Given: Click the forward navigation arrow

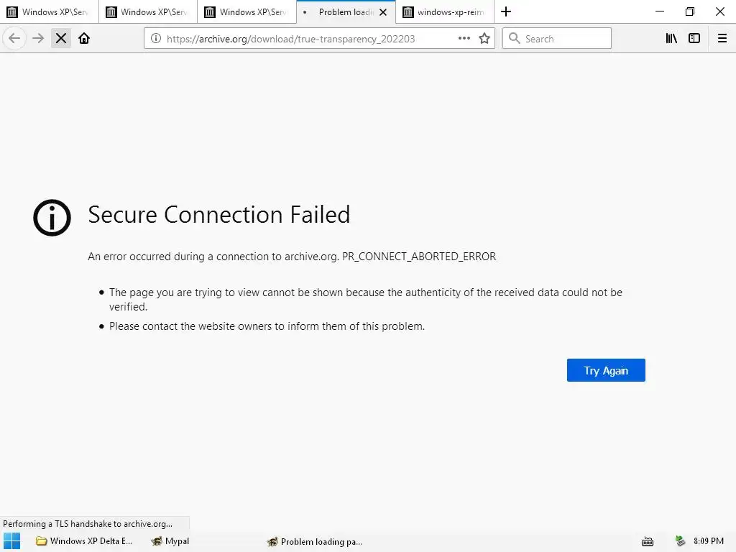Looking at the screenshot, I should tap(38, 39).
